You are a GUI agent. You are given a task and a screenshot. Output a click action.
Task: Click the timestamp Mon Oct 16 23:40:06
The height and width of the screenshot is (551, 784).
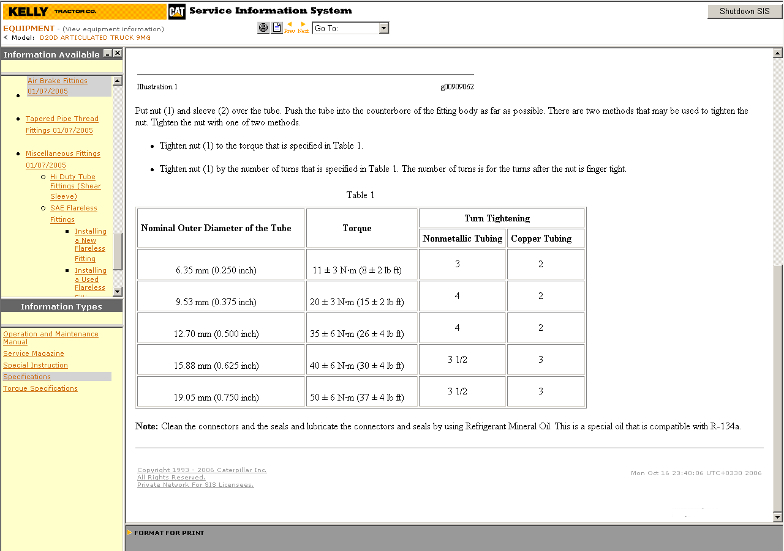point(696,473)
